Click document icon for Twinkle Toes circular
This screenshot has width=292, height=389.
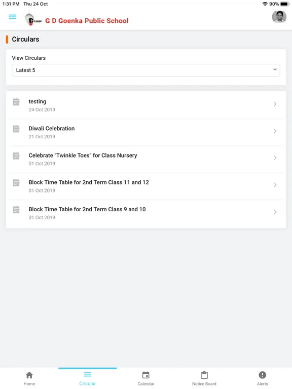pos(16,156)
